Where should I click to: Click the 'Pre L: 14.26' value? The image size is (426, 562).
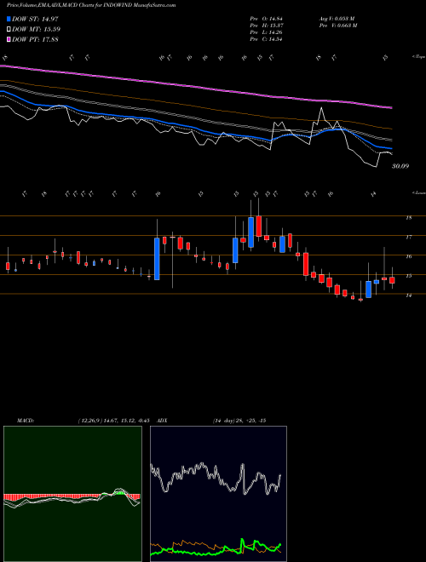265,32
